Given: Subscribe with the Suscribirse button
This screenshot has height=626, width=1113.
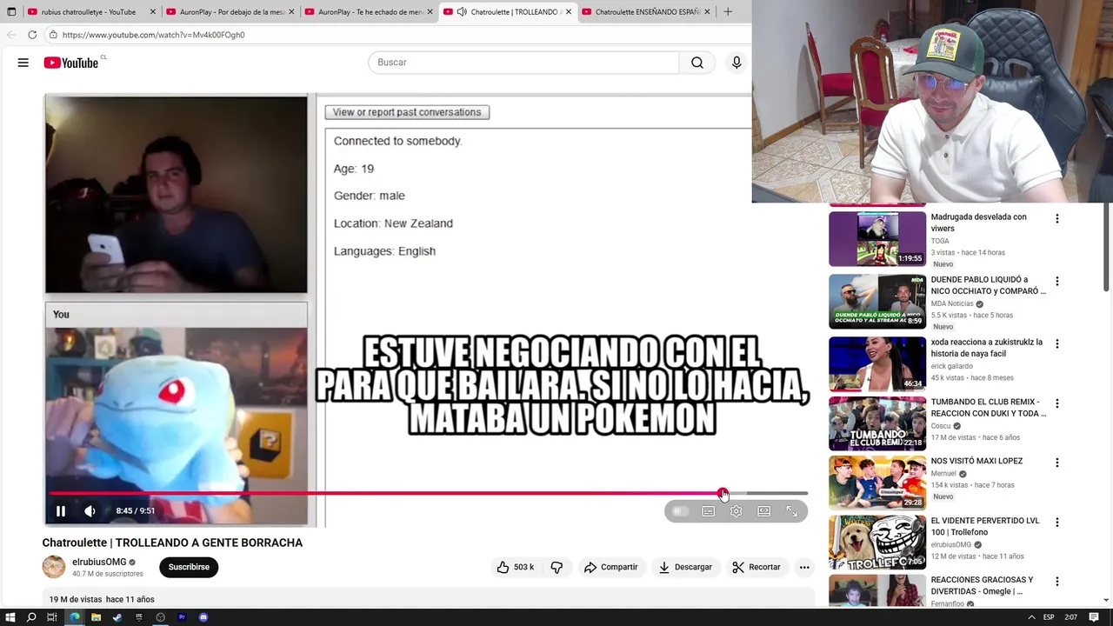Looking at the screenshot, I should click(189, 567).
